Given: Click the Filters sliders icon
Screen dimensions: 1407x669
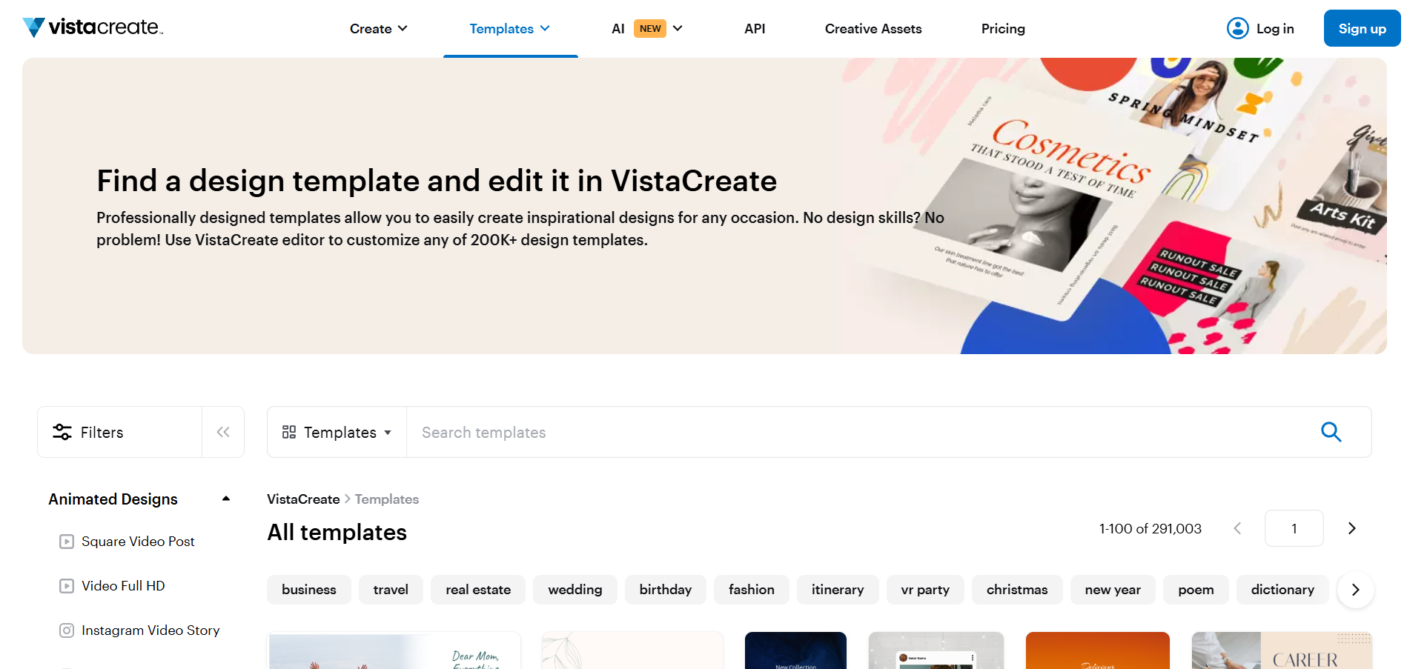Looking at the screenshot, I should (62, 432).
